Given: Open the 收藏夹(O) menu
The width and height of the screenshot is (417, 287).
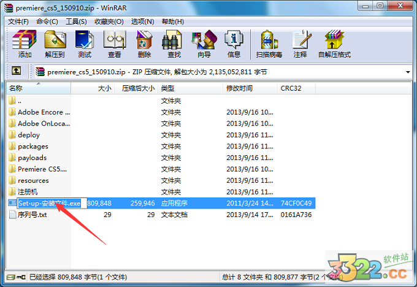Looking at the screenshot, I should [109, 21].
